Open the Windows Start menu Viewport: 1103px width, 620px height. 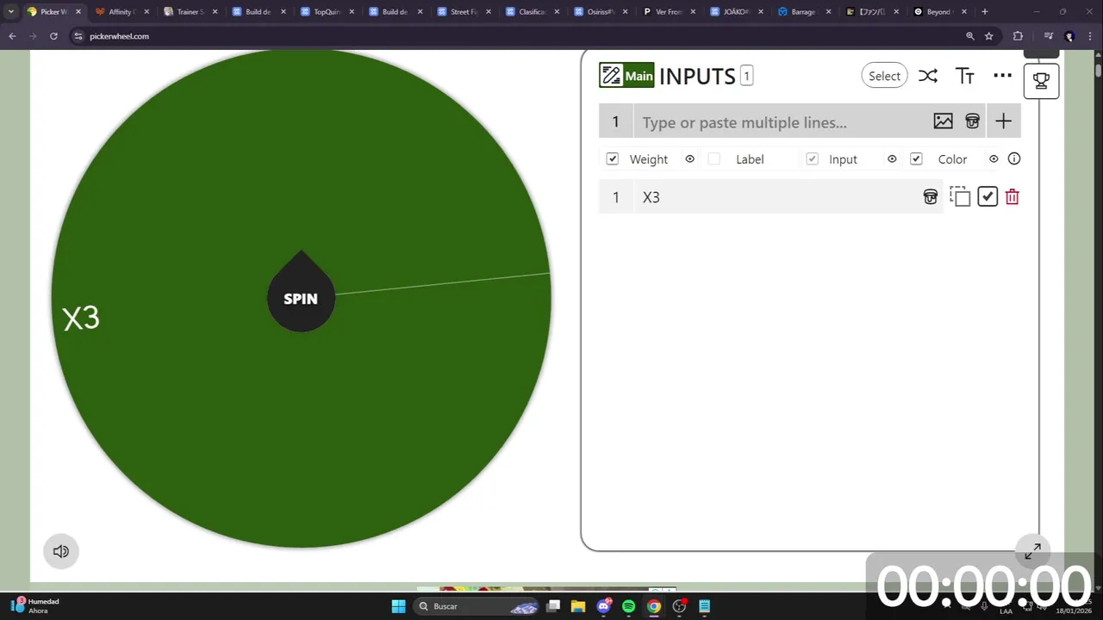click(398, 606)
